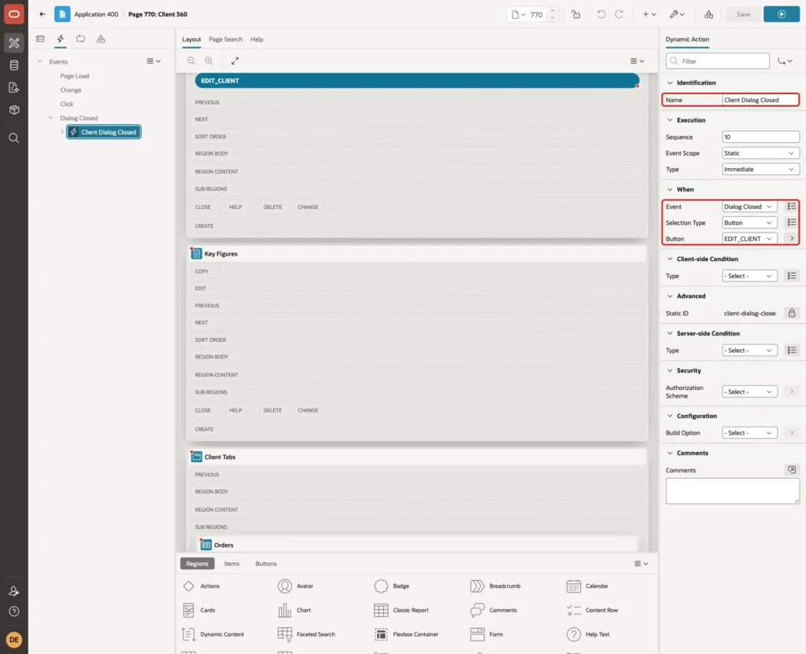Click the Application 400 page icon
806x654 pixels.
click(62, 14)
